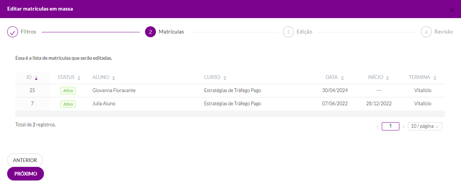This screenshot has height=194, width=461.
Task: Click Ativo badge for Julia Aluno
Action: [68, 104]
